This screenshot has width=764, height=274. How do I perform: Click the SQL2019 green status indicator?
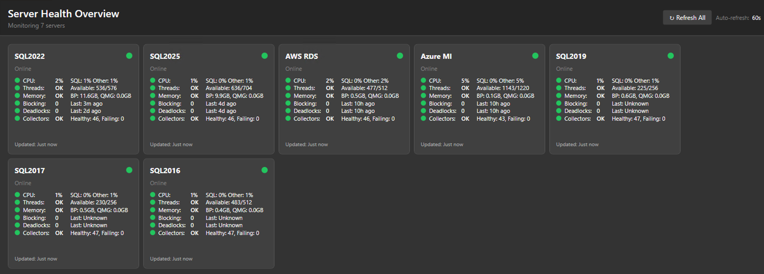pos(671,55)
